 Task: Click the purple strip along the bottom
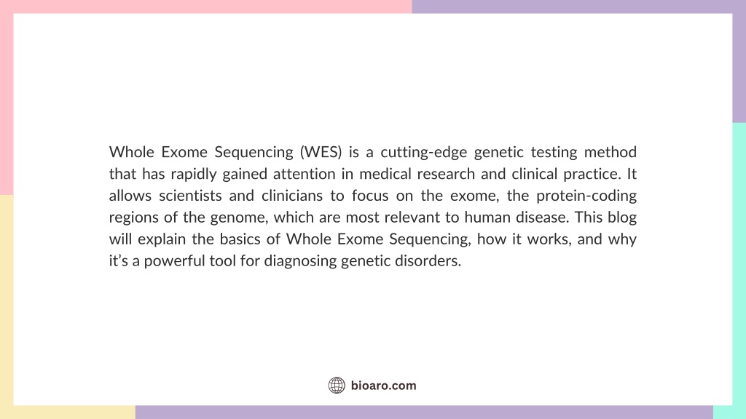pos(425,412)
